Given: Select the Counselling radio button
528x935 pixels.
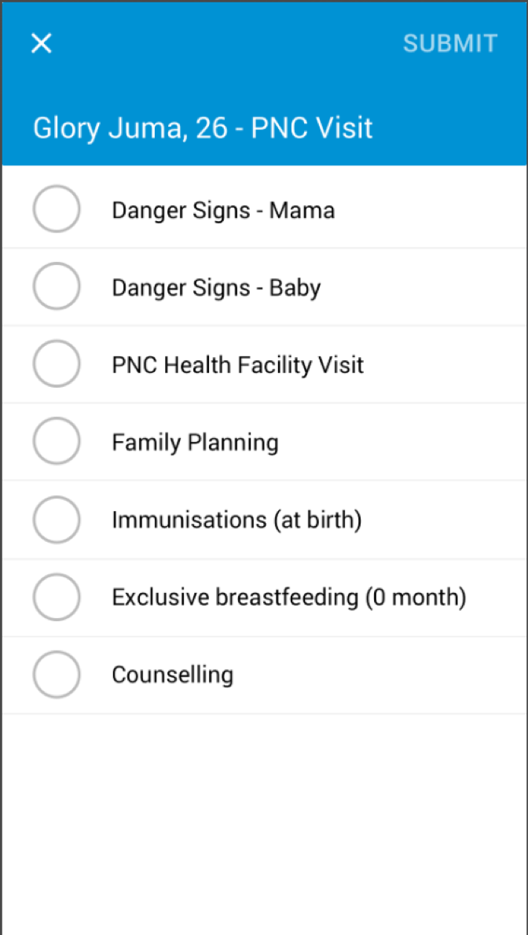Looking at the screenshot, I should click(x=56, y=674).
